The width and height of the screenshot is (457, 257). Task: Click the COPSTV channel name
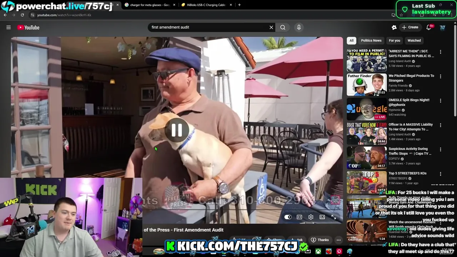pyautogui.click(x=394, y=159)
